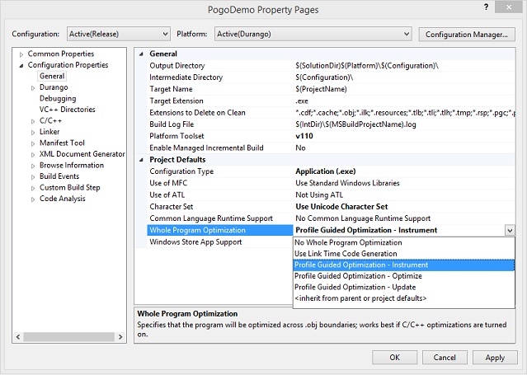Open the Configuration dropdown

pos(119,34)
